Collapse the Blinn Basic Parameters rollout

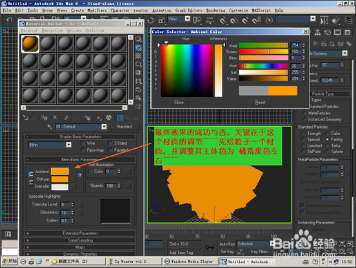tap(80, 160)
